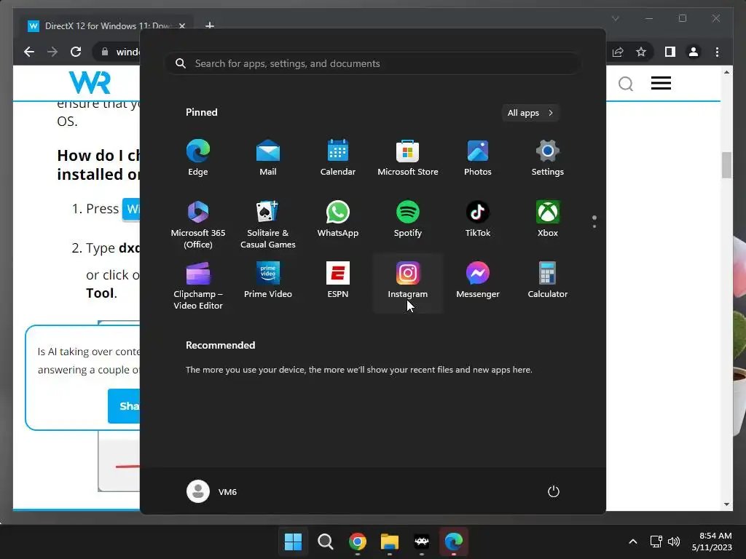Launch the Mail app from Start
Screen dimensions: 746x559
click(268, 158)
